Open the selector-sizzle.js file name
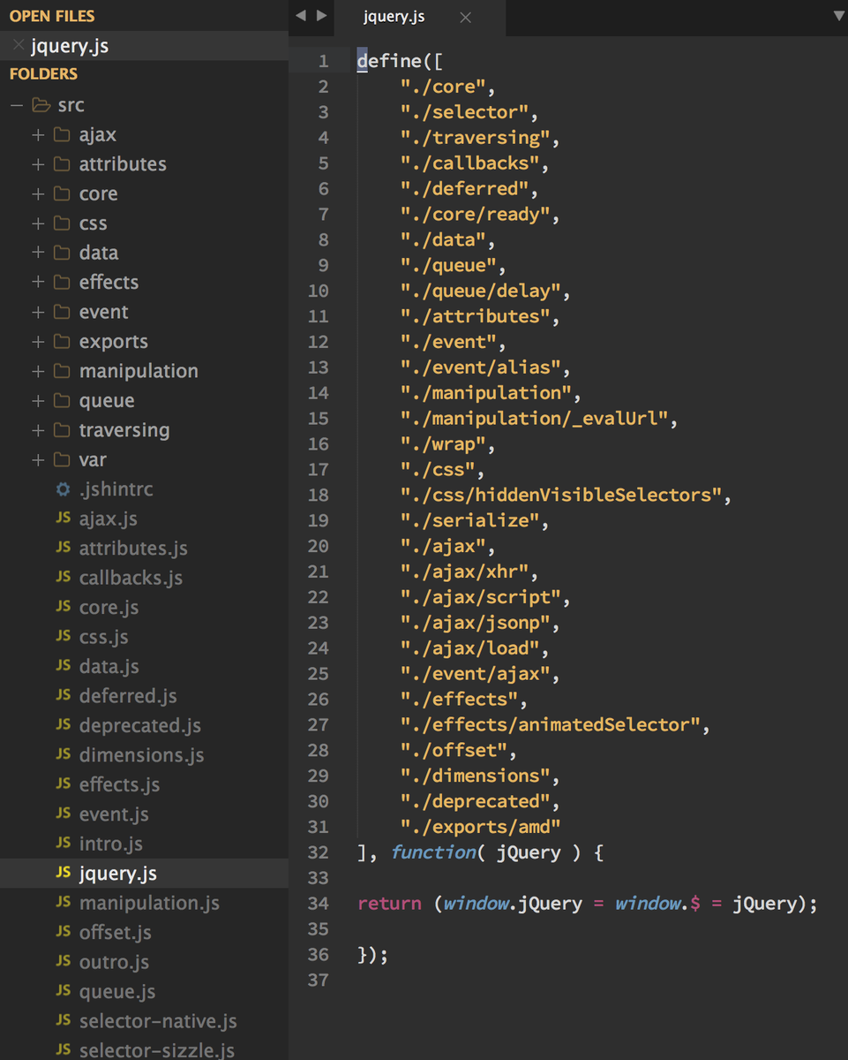The width and height of the screenshot is (848, 1060). (x=157, y=1049)
